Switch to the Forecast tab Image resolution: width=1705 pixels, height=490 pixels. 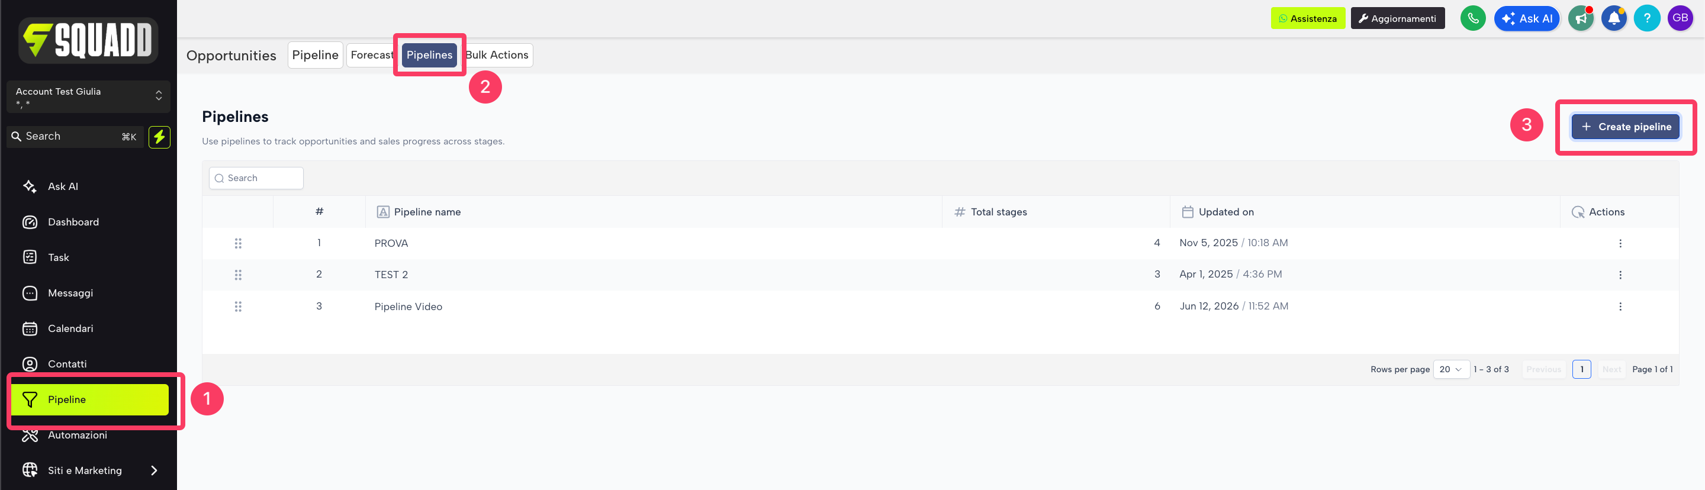click(371, 55)
